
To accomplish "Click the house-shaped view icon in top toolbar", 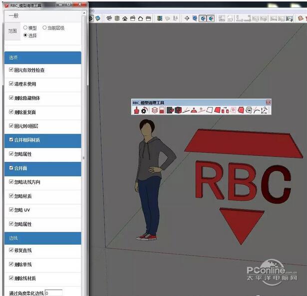I will click(124, 18).
